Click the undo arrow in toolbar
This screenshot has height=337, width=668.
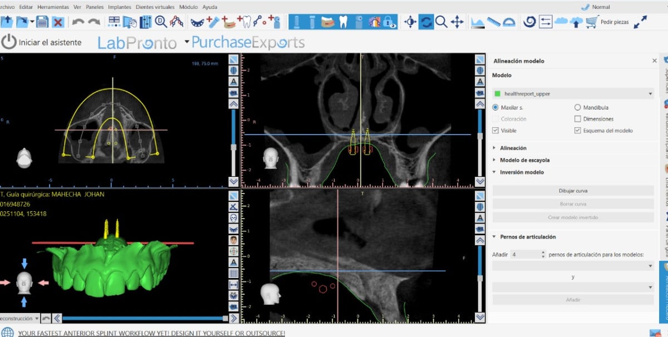pyautogui.click(x=78, y=22)
